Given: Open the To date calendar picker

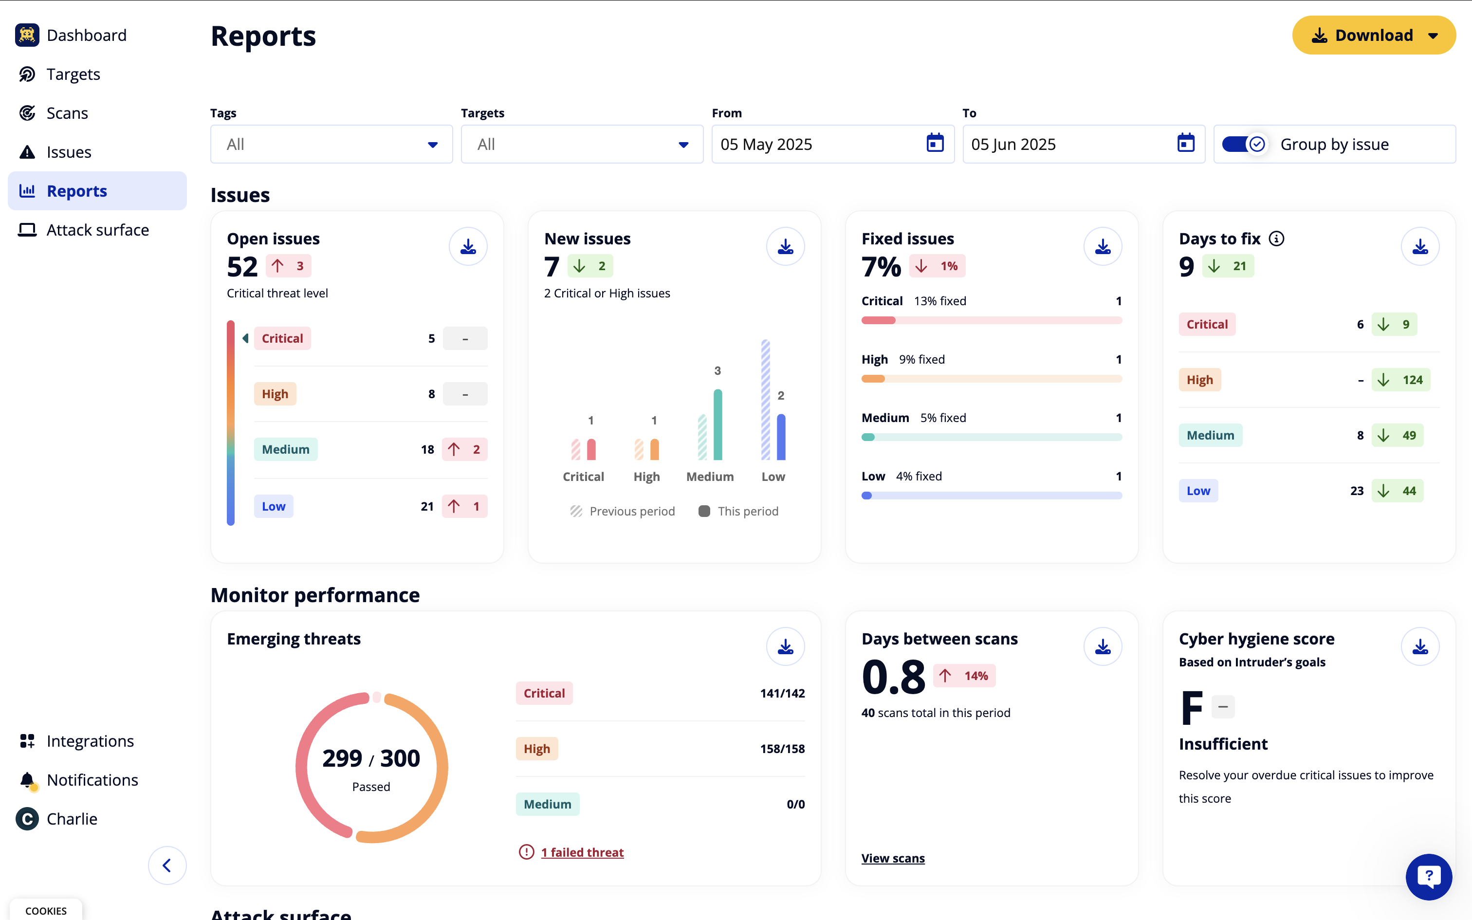Looking at the screenshot, I should (x=1185, y=144).
